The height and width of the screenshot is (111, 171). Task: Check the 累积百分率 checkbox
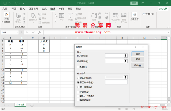(x=78, y=96)
